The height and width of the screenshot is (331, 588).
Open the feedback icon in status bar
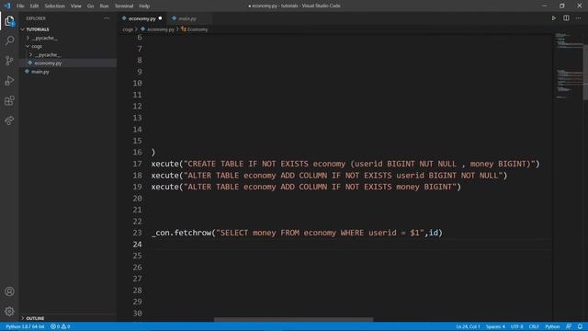click(x=569, y=326)
